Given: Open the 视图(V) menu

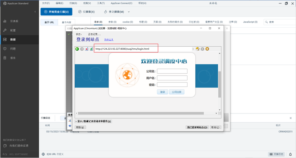Looking at the screenshot, I should click(x=87, y=3).
